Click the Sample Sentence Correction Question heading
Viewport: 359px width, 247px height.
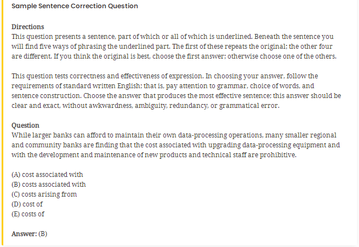pyautogui.click(x=75, y=6)
